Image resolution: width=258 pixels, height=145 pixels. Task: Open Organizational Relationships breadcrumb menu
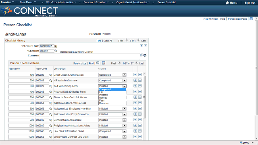tap(133, 2)
